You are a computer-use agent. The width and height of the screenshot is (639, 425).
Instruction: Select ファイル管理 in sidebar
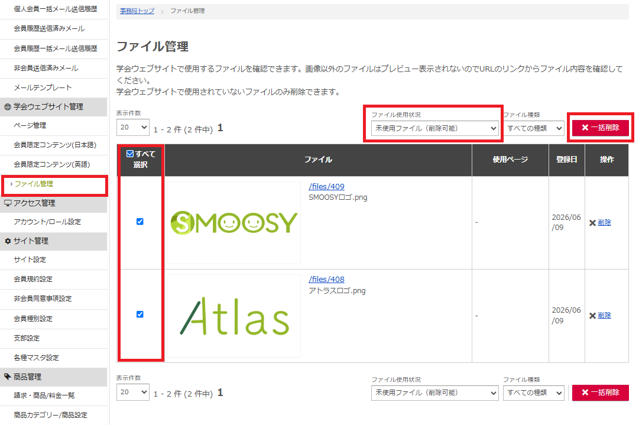(34, 184)
